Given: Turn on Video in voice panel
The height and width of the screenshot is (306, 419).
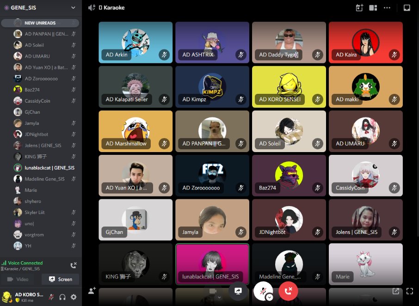Looking at the screenshot, I should click(x=18, y=279).
